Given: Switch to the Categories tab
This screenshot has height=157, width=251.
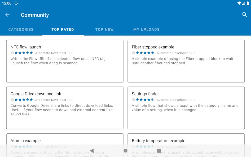Looking at the screenshot, I should [21, 29].
